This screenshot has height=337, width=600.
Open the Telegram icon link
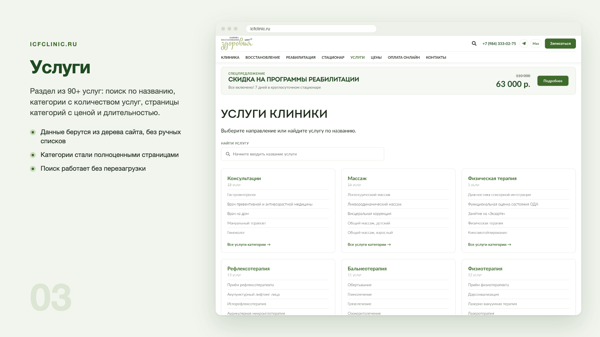[x=524, y=44]
